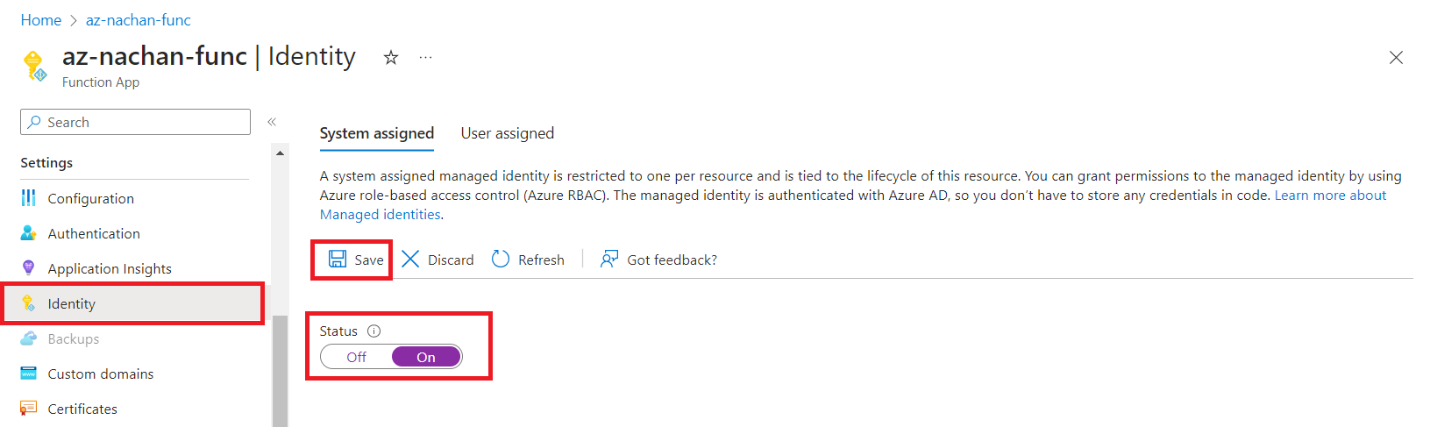
Task: Click the Refresh circular arrow icon
Action: pyautogui.click(x=501, y=259)
